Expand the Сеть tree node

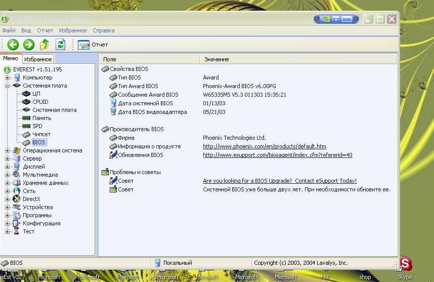pyautogui.click(x=8, y=191)
